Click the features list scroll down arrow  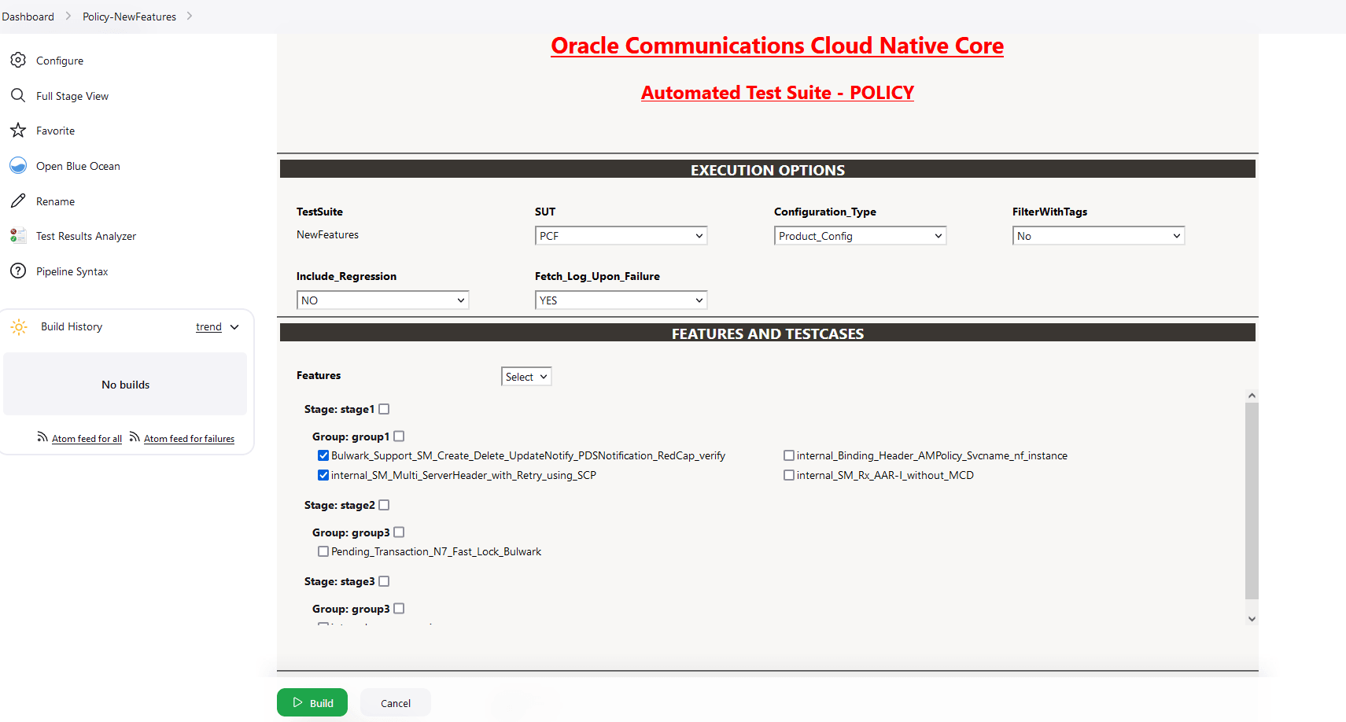point(1252,619)
